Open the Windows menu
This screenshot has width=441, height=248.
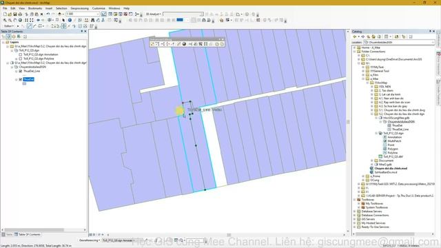pyautogui.click(x=114, y=8)
